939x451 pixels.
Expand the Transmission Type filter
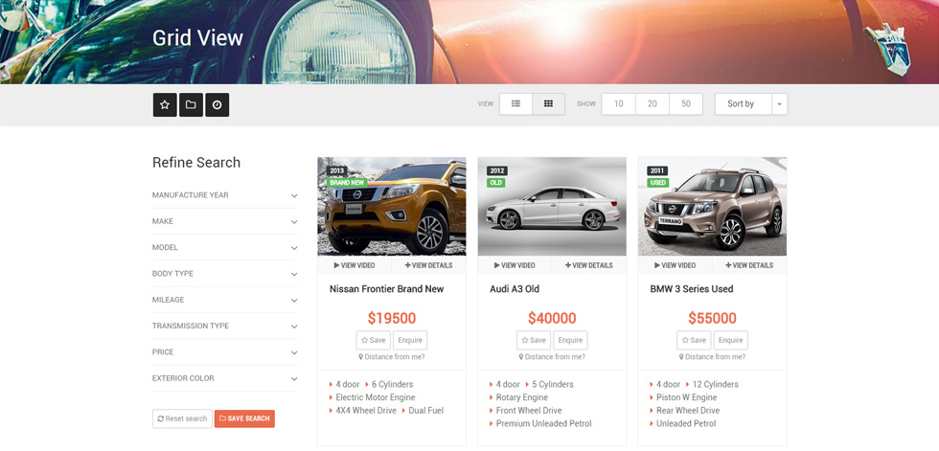[x=225, y=327]
